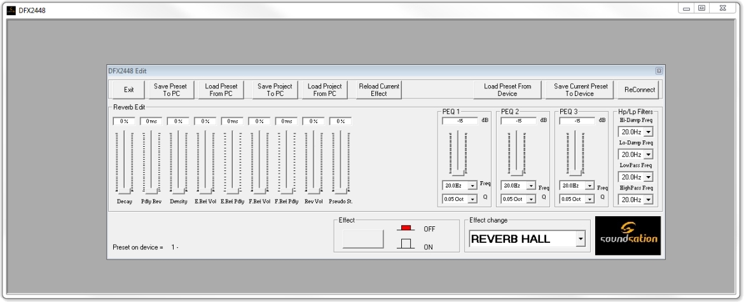Click Load Project From PC
The height and width of the screenshot is (302, 744).
coord(324,90)
